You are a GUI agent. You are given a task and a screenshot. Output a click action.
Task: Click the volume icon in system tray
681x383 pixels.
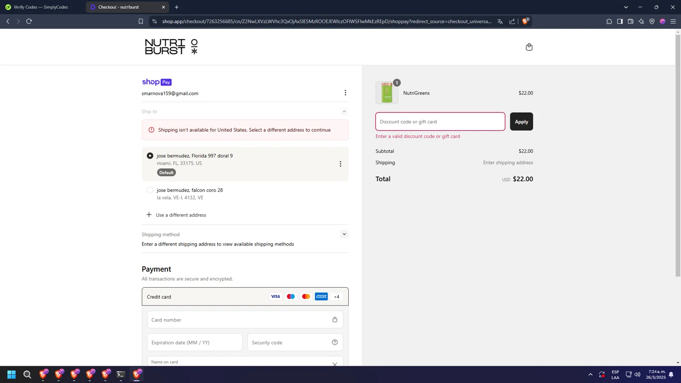[x=637, y=374]
